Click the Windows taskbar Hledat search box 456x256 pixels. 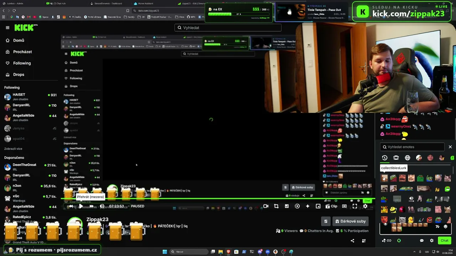click(188, 252)
